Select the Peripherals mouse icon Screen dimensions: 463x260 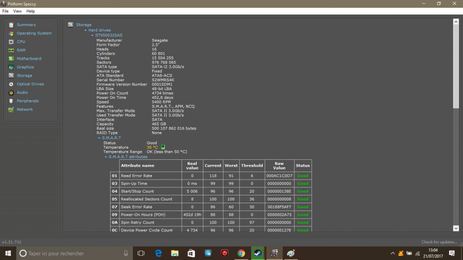click(11, 101)
